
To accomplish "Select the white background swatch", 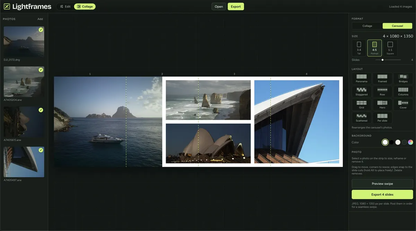I will pyautogui.click(x=385, y=142).
